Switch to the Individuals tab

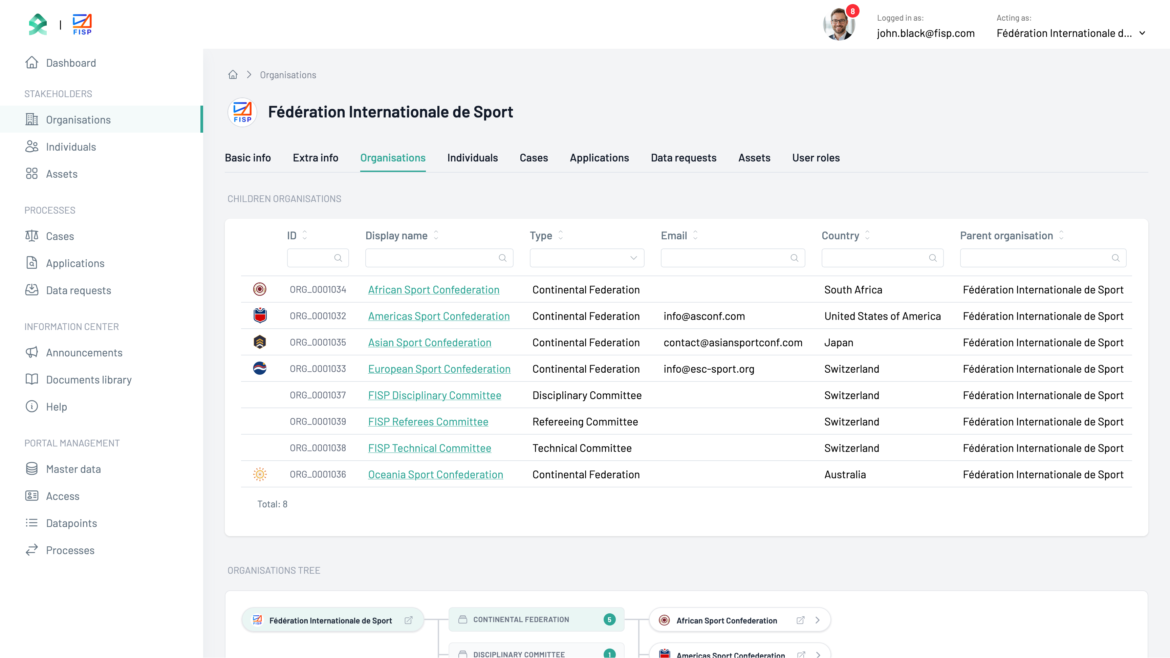(472, 158)
